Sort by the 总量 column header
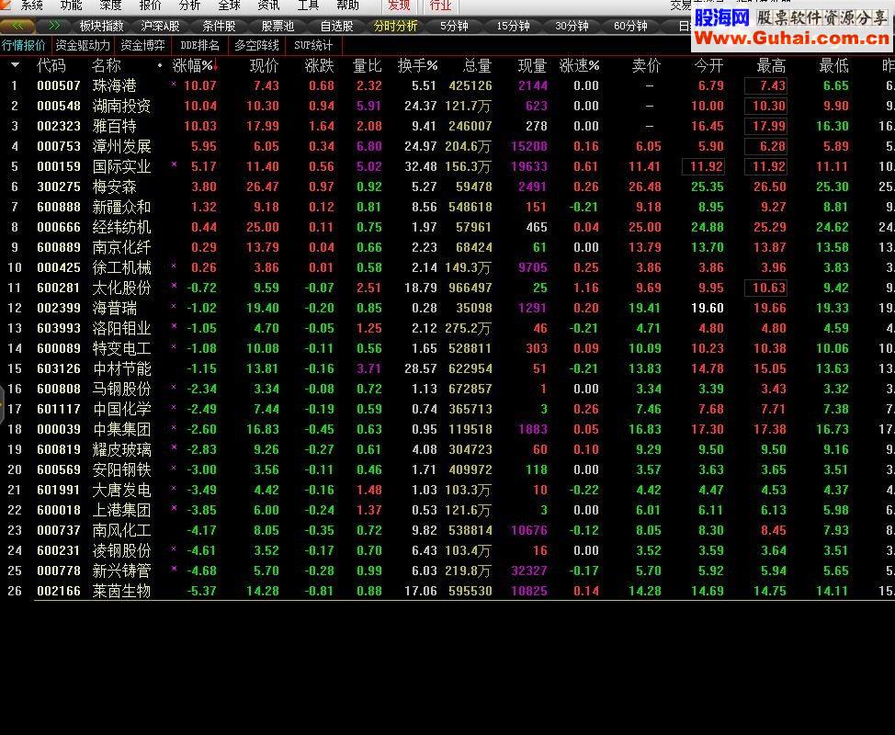895x735 pixels. (x=477, y=65)
